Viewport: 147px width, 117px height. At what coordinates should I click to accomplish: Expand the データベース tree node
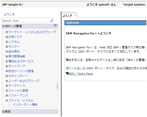click(7, 86)
